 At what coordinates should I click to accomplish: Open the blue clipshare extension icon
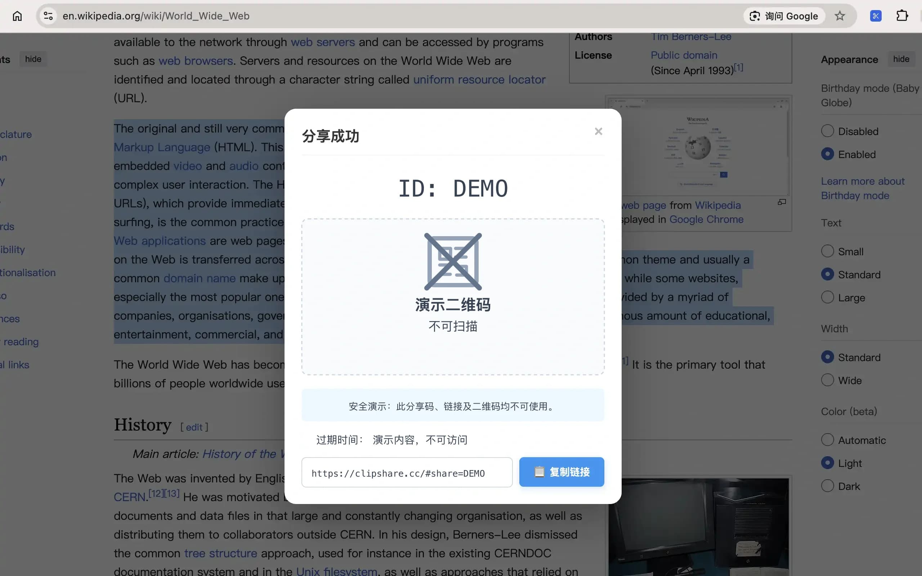[876, 16]
